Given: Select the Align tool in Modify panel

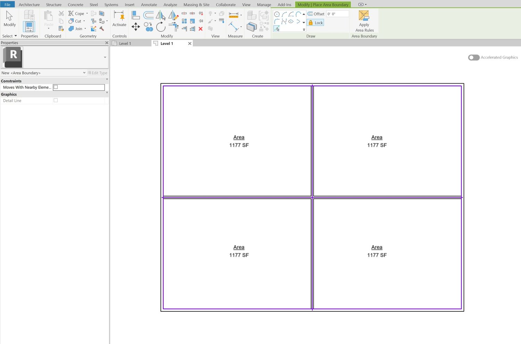Looking at the screenshot, I should 136,15.
